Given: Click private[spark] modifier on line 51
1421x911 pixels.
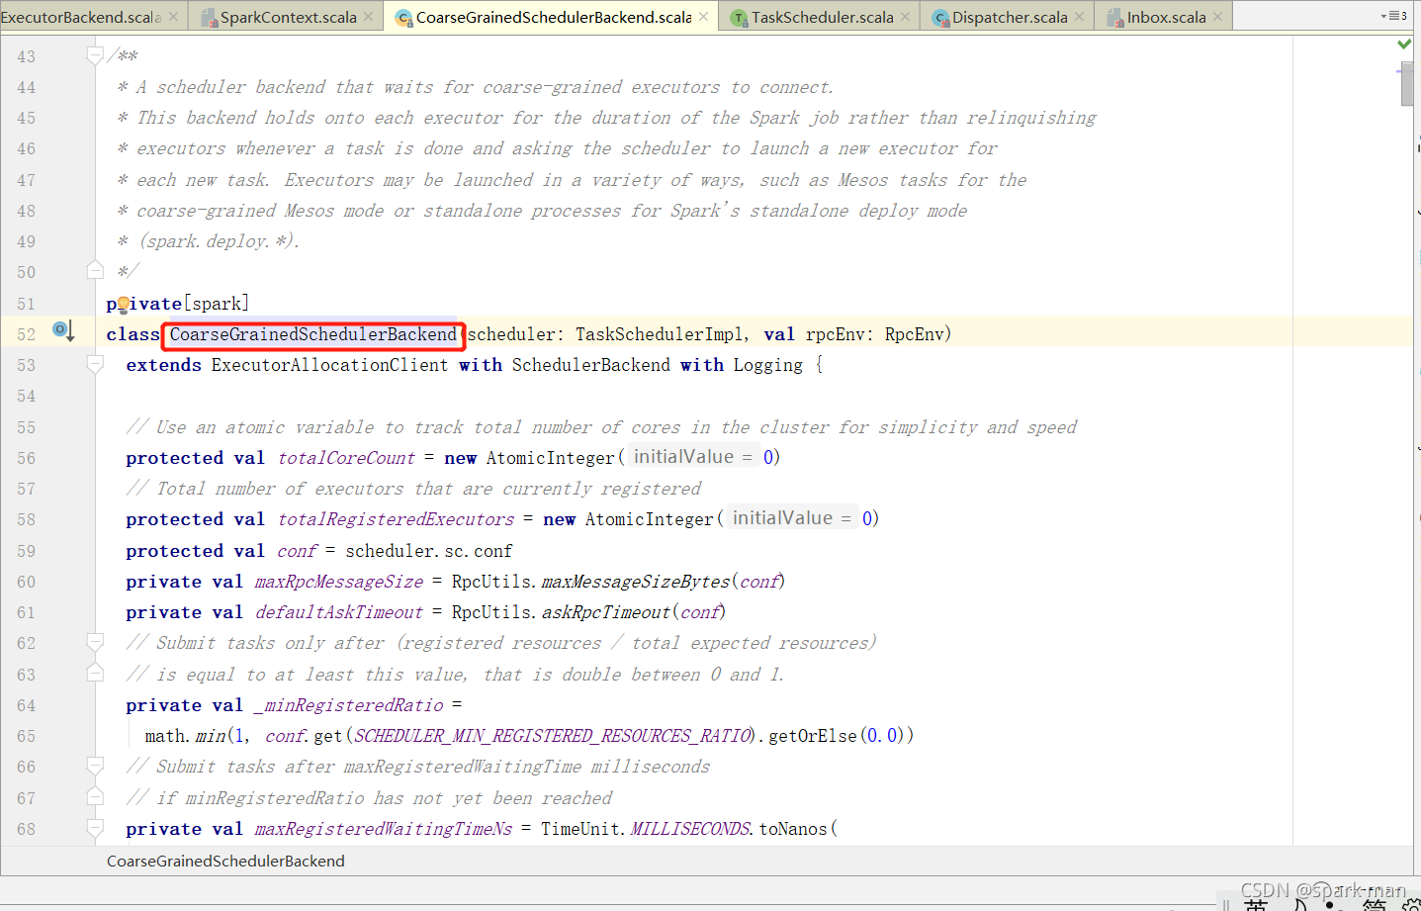Looking at the screenshot, I should coord(178,304).
